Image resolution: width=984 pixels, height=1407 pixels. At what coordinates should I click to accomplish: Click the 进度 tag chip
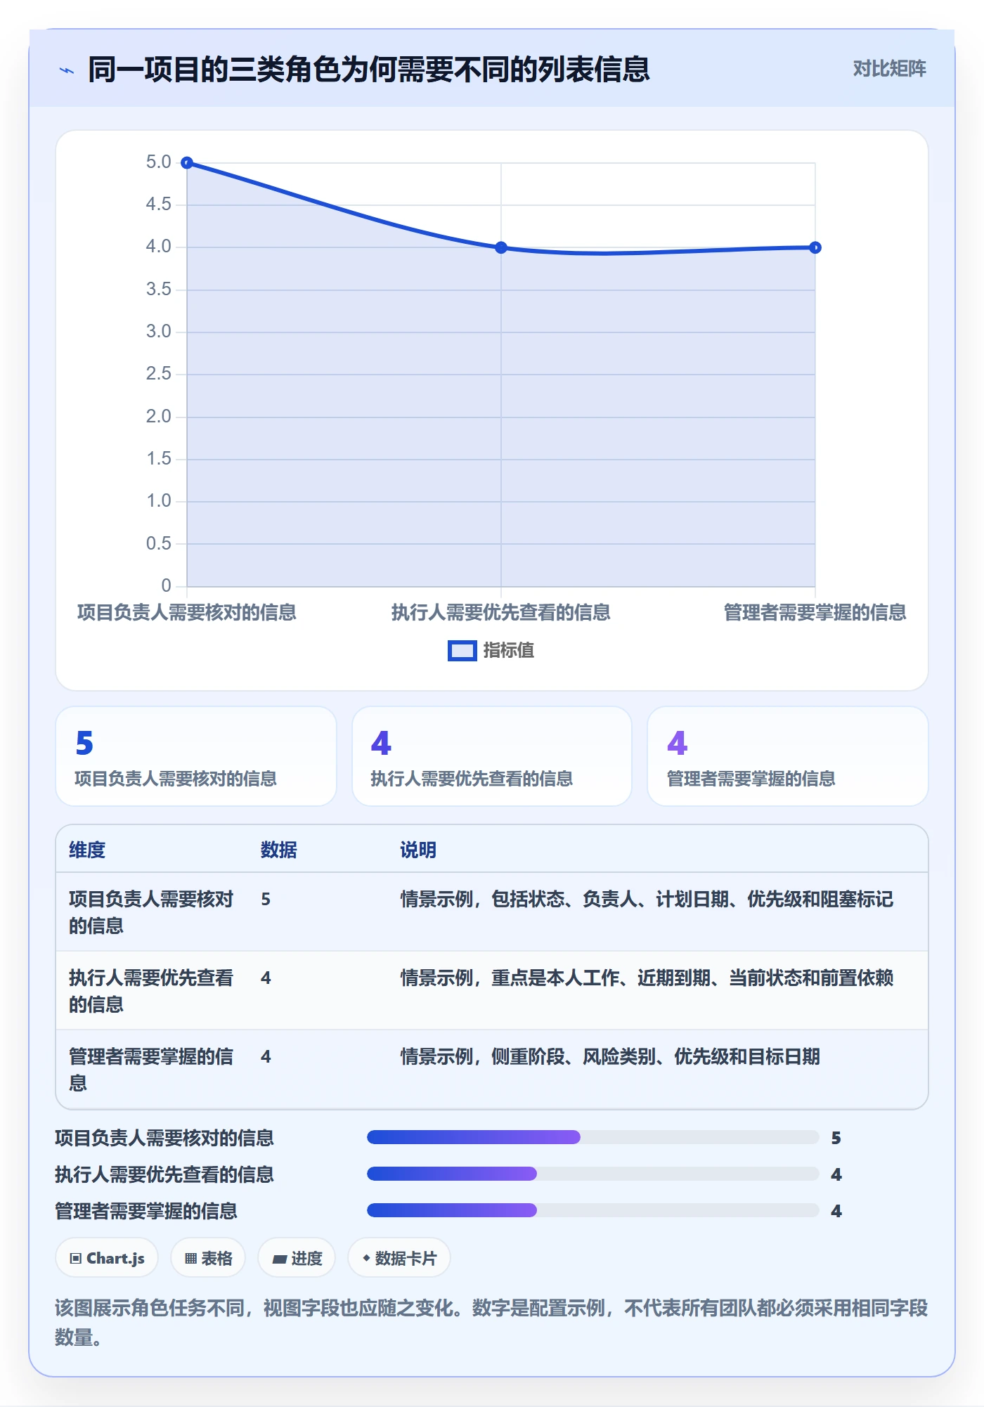(x=297, y=1258)
